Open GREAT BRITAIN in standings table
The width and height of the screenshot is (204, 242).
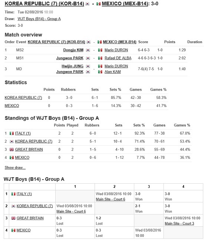tap(29, 149)
